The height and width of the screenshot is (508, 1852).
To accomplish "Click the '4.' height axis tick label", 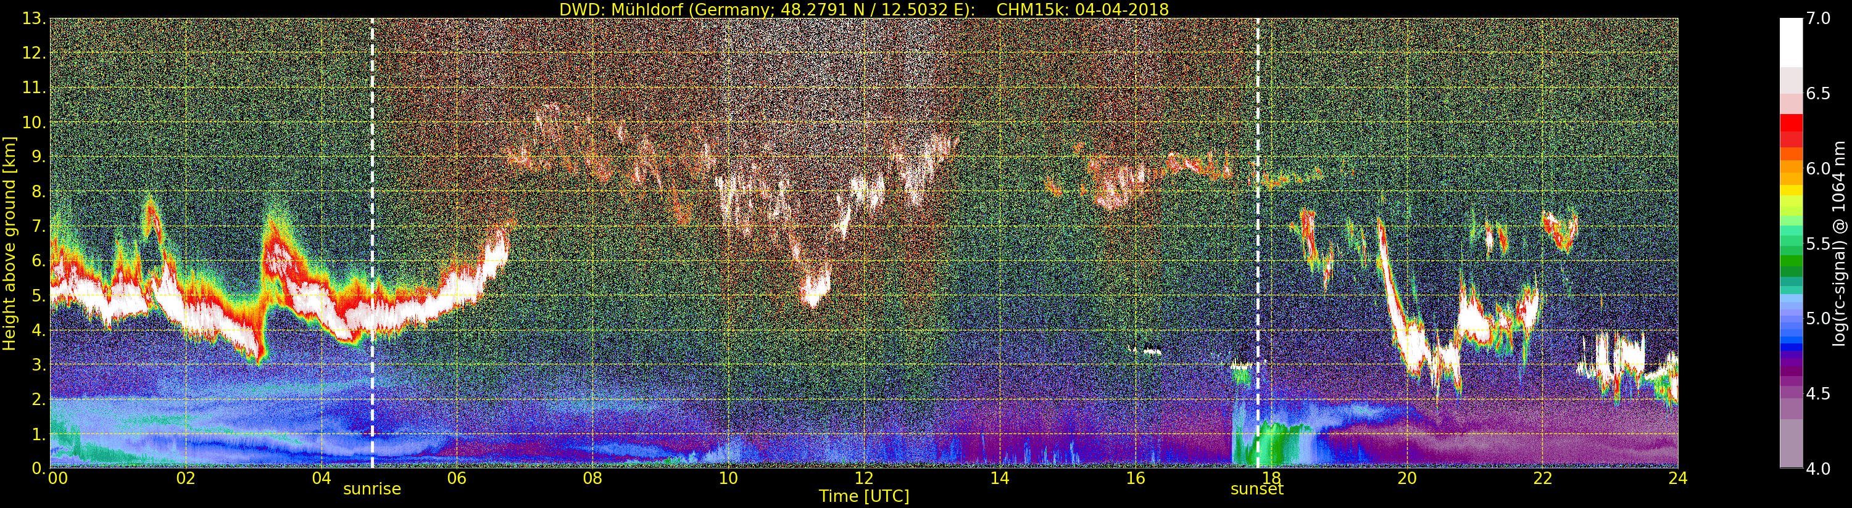I will pyautogui.click(x=39, y=330).
